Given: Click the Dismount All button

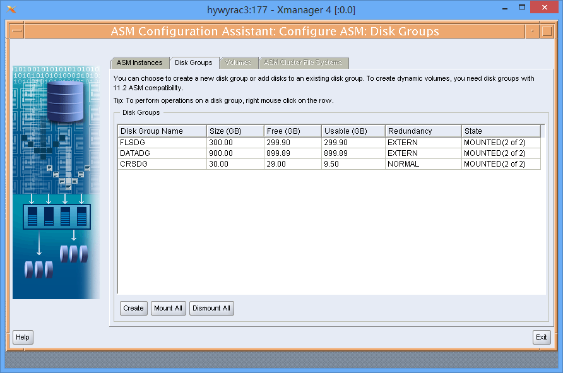Looking at the screenshot, I should [211, 309].
